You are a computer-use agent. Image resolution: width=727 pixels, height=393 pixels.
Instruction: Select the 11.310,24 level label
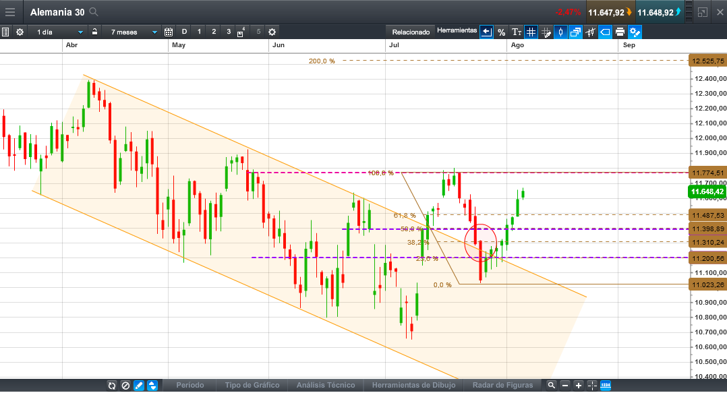point(707,243)
